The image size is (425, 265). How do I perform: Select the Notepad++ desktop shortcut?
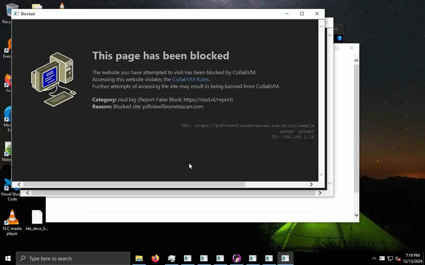click(x=7, y=152)
